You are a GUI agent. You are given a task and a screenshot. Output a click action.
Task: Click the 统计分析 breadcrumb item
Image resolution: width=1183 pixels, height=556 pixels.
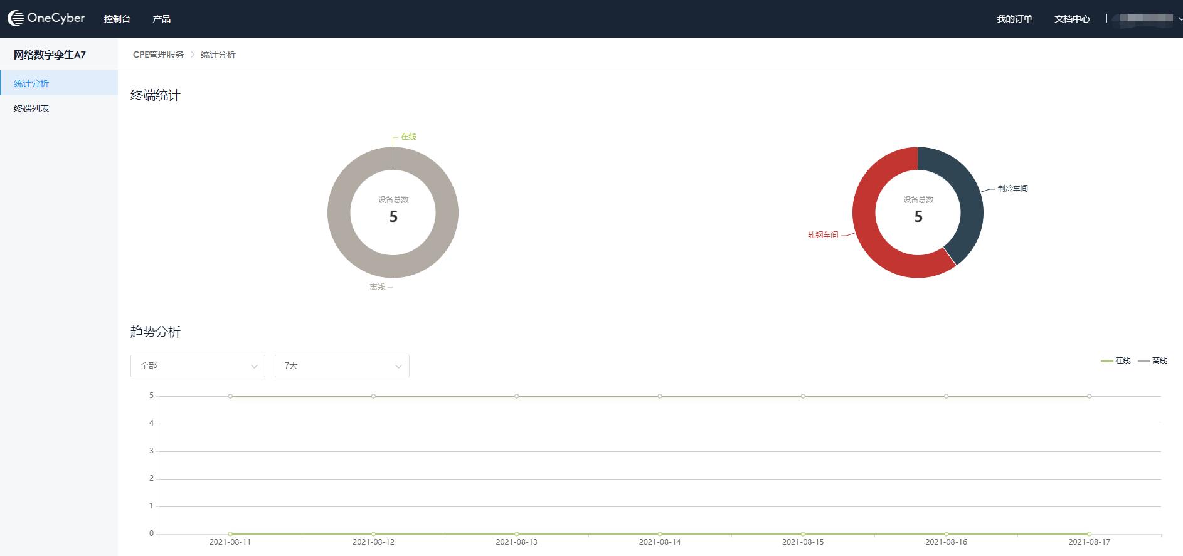[218, 55]
